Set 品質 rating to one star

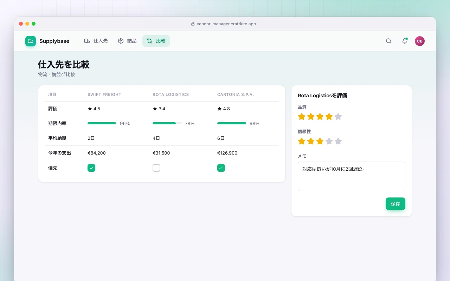[x=302, y=117]
